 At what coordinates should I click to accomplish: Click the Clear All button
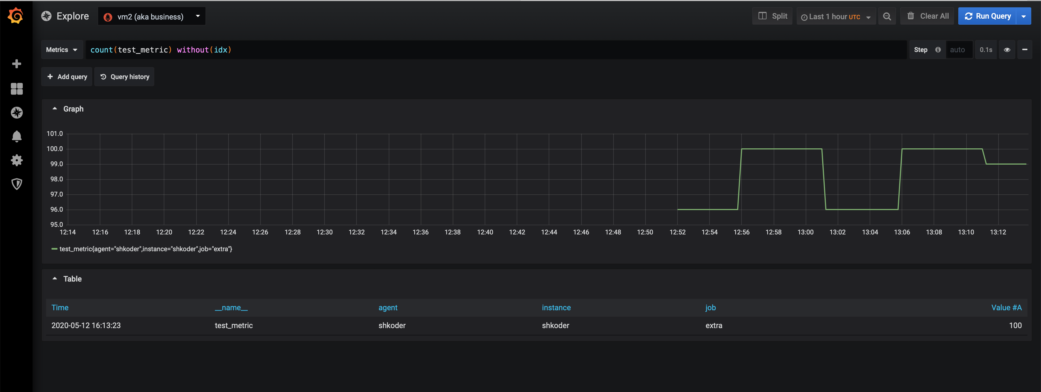[x=927, y=16]
